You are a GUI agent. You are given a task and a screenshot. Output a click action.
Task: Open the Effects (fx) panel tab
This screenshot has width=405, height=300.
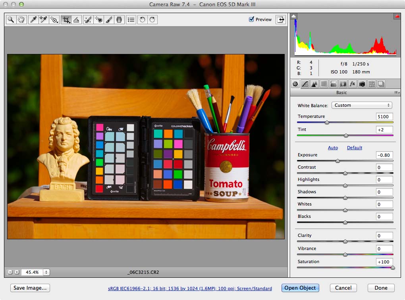pyautogui.click(x=352, y=84)
